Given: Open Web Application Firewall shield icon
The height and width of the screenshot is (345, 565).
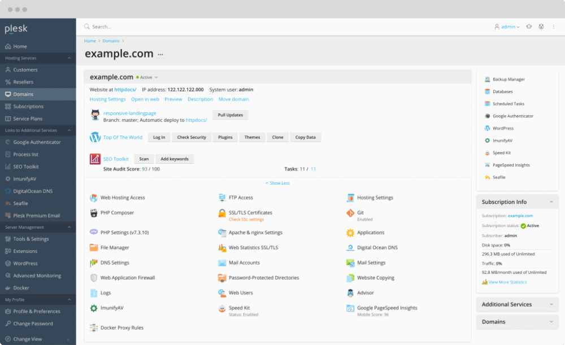Looking at the screenshot, I should coord(94,278).
